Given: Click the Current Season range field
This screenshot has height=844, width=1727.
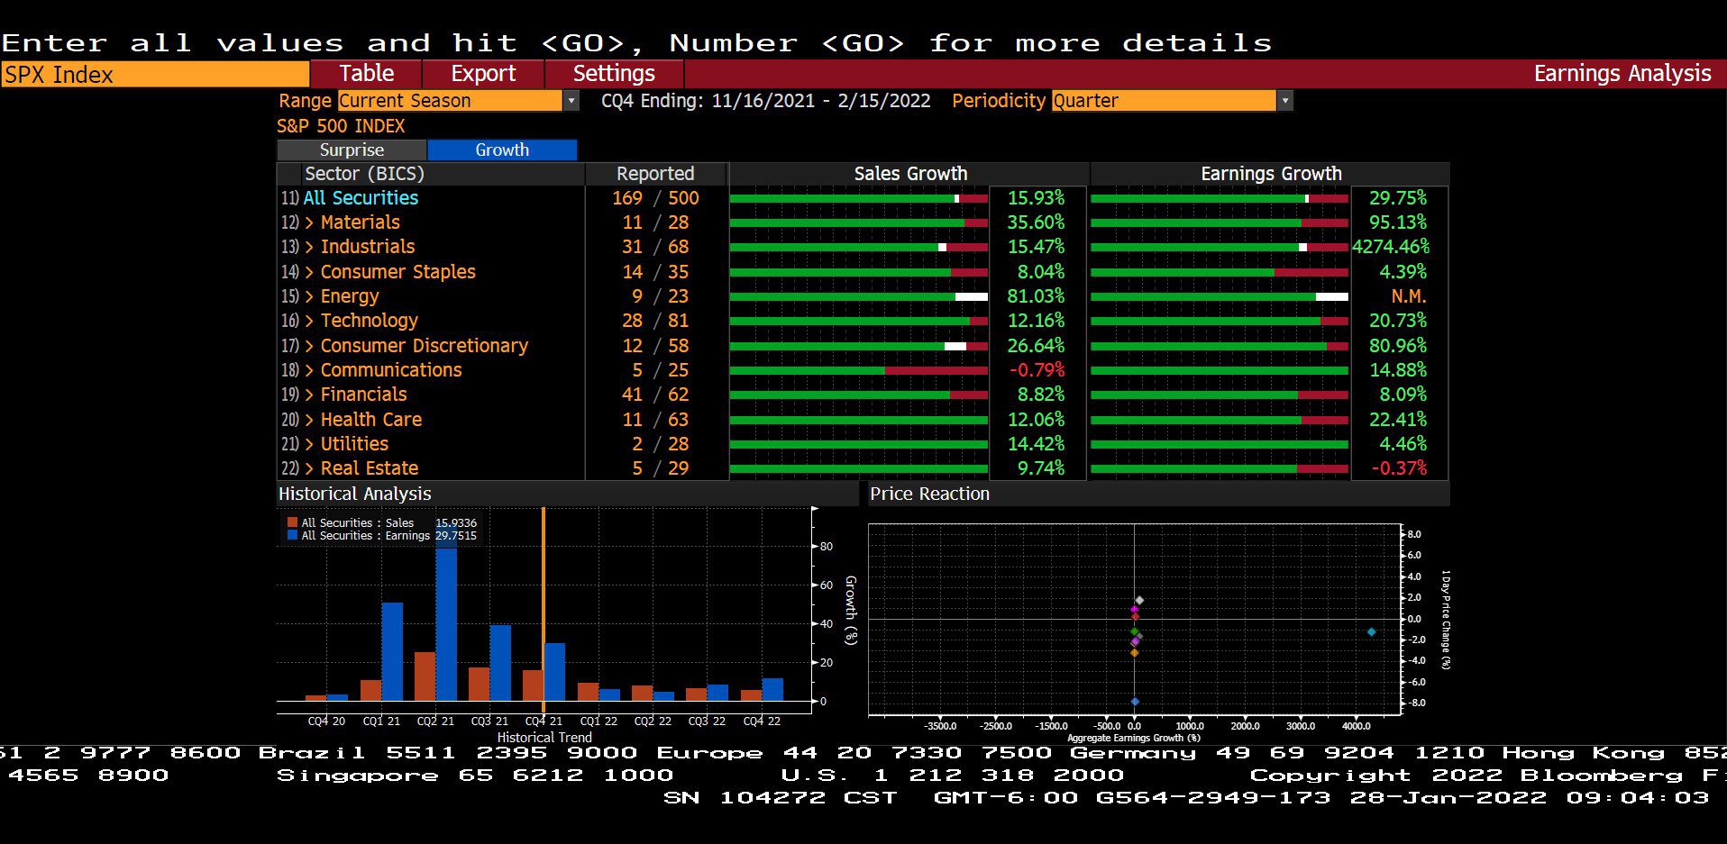Looking at the screenshot, I should (450, 101).
